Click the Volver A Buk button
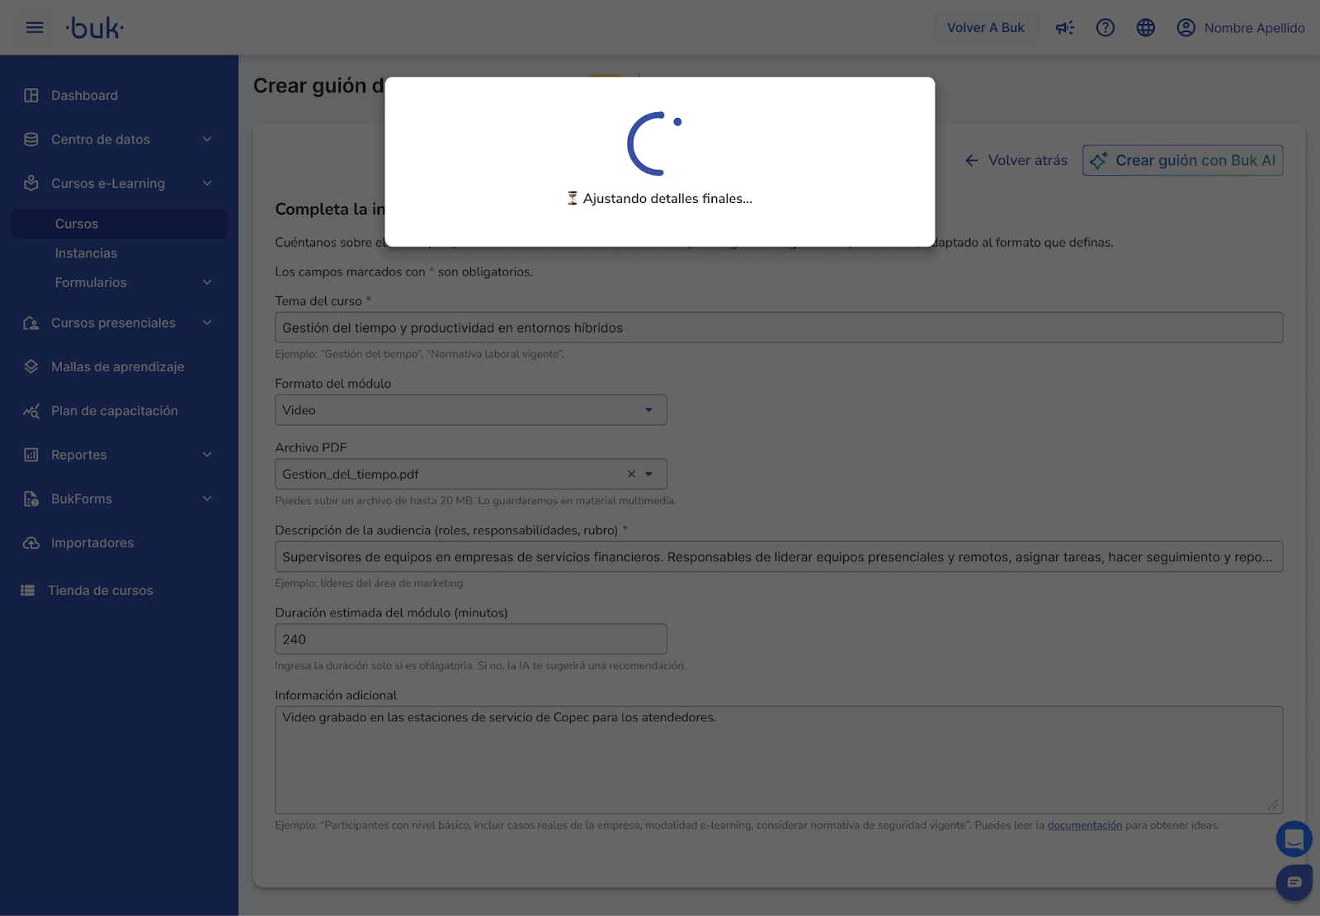This screenshot has width=1320, height=916. tap(985, 28)
